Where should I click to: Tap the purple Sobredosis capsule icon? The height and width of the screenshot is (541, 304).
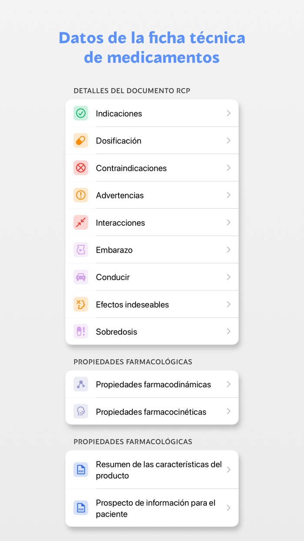pyautogui.click(x=81, y=331)
